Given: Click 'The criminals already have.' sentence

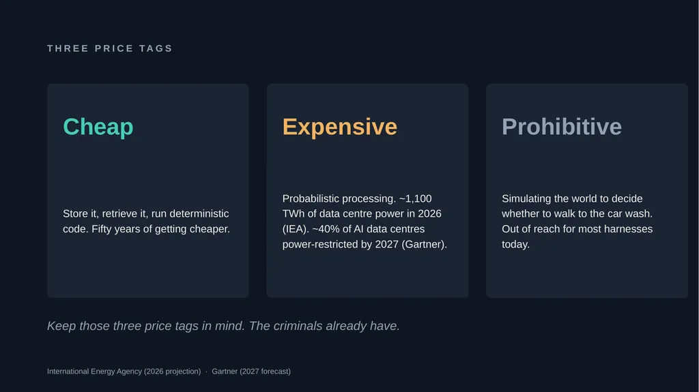Looking at the screenshot, I should (324, 326).
